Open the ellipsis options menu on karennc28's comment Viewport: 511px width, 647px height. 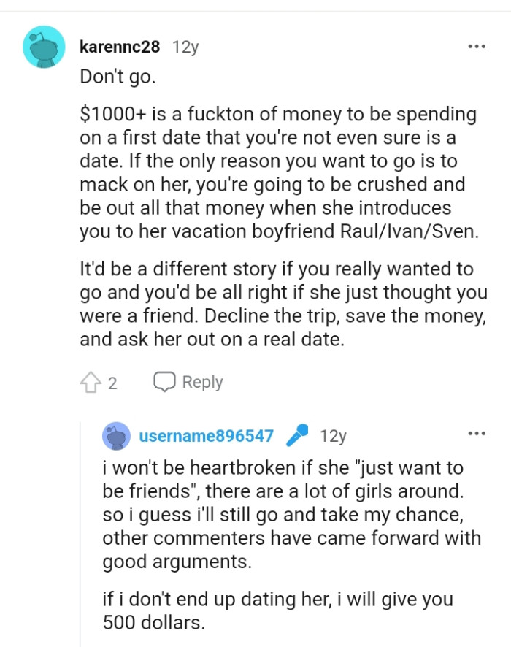click(x=477, y=45)
